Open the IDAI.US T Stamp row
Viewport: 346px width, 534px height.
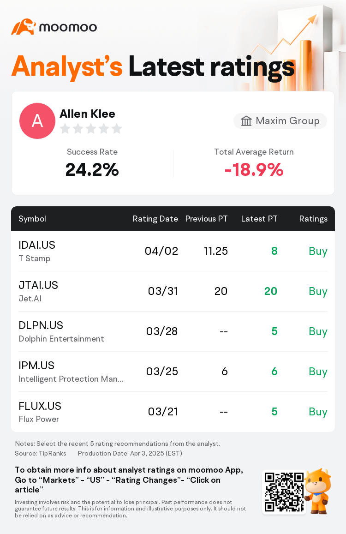click(173, 252)
